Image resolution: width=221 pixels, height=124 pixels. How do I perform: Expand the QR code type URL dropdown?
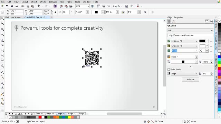(190, 30)
